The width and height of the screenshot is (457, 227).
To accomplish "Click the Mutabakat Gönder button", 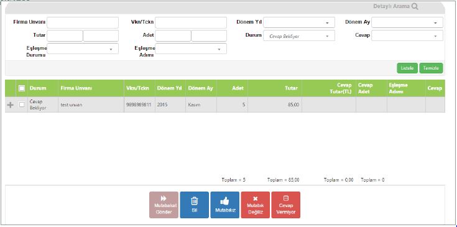I will click(164, 205).
